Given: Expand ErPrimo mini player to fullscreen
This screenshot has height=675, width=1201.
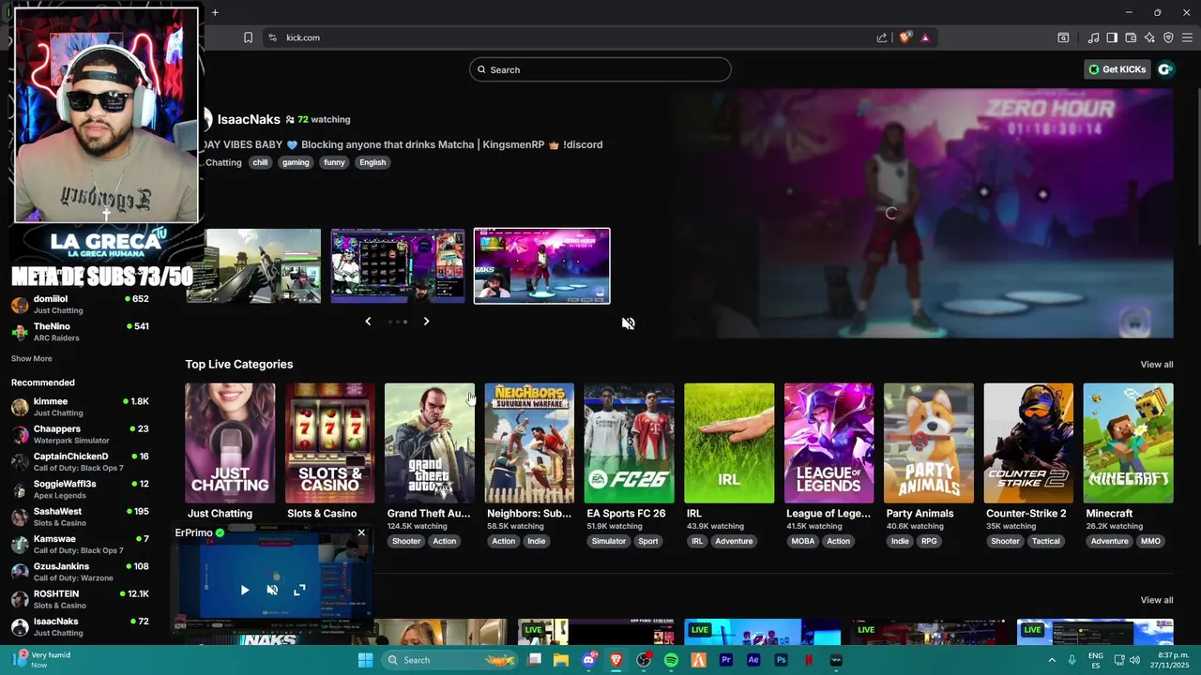Looking at the screenshot, I should [x=299, y=590].
